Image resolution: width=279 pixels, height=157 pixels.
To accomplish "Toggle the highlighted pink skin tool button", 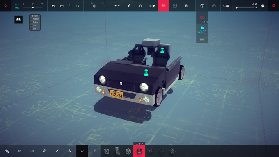I will [x=163, y=6].
